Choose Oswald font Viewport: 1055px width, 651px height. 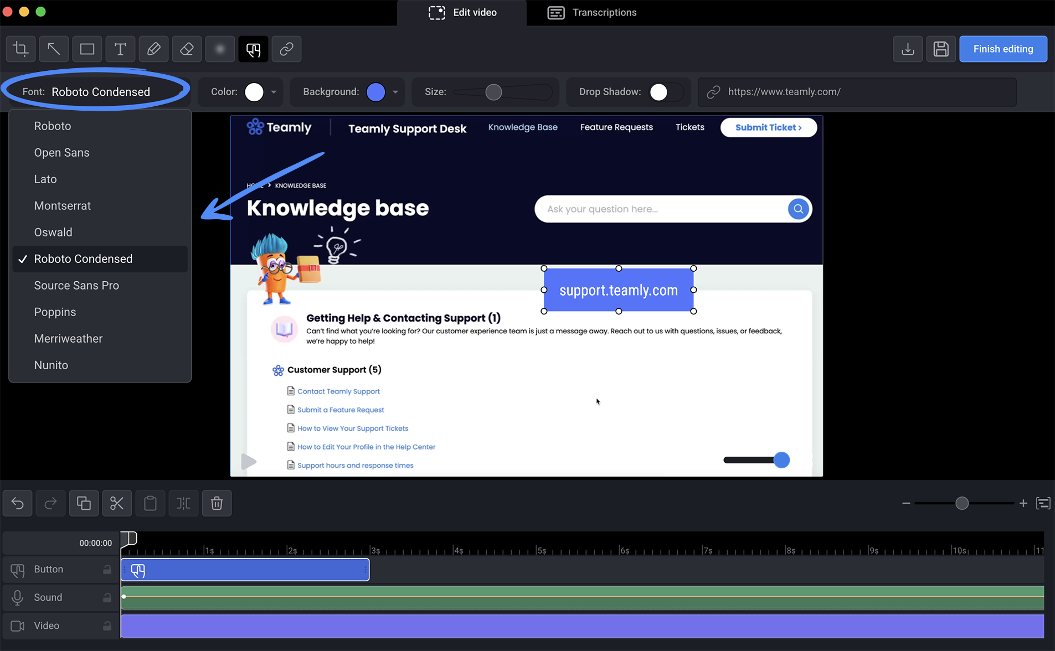[x=100, y=232]
